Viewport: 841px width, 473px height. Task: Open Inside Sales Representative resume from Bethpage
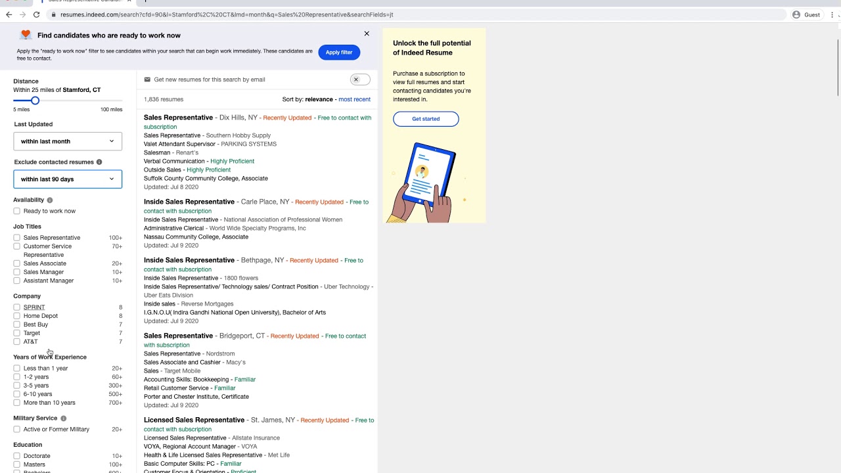pos(189,260)
